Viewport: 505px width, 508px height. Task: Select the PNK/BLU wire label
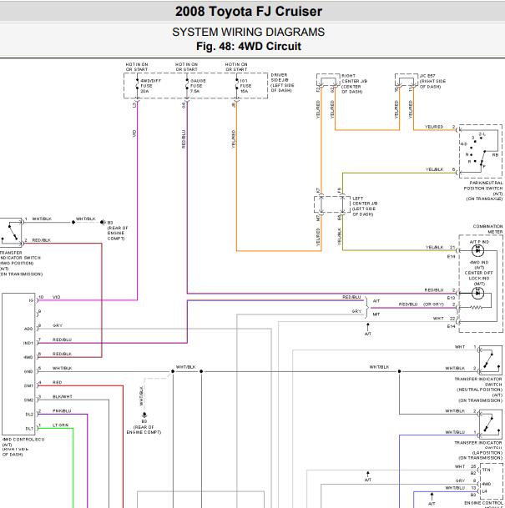[x=62, y=410]
